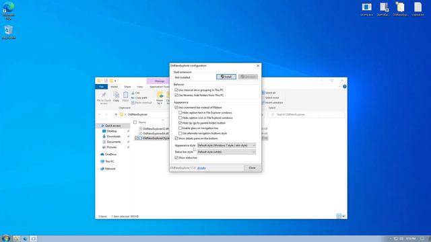Select Desktop in navigation pane
431x242 pixels.
coord(112,131)
